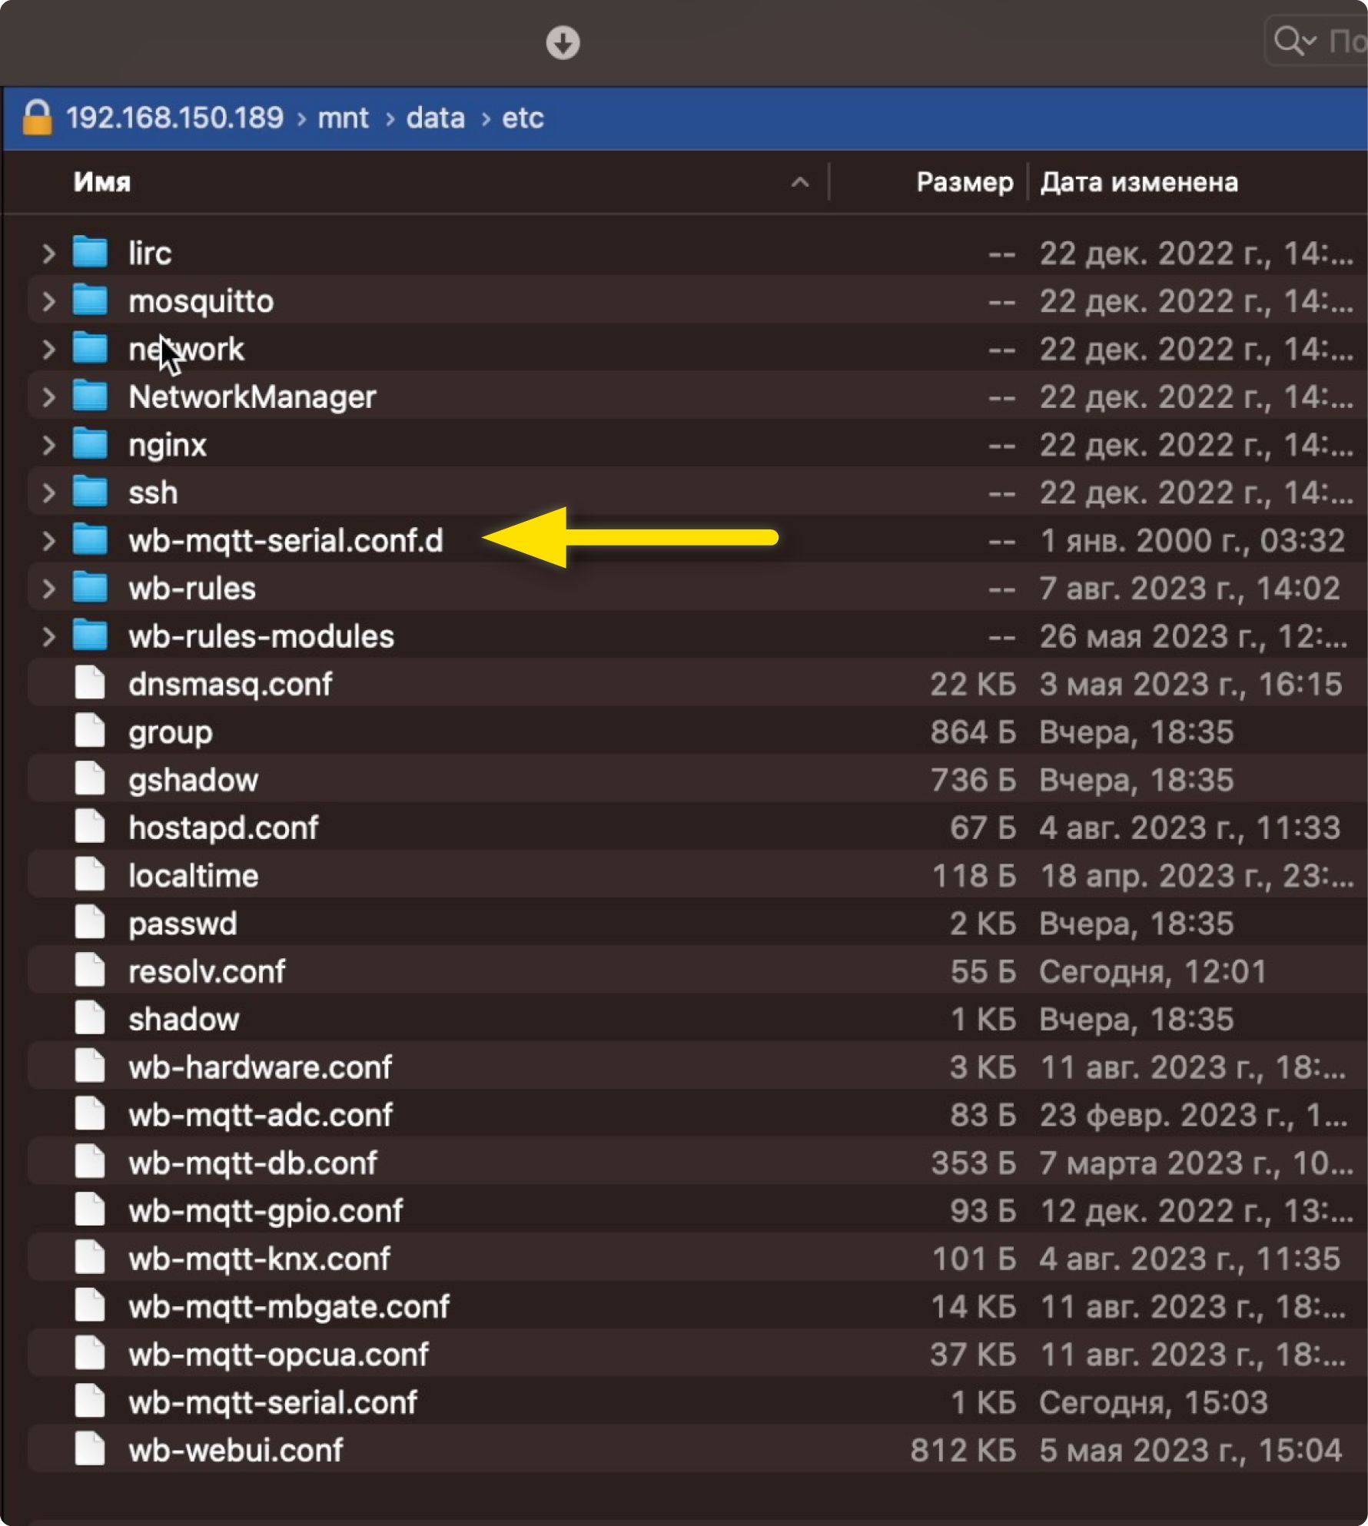The width and height of the screenshot is (1368, 1526).
Task: Open 192.168.150.189 in path breadcrumb
Action: click(174, 118)
